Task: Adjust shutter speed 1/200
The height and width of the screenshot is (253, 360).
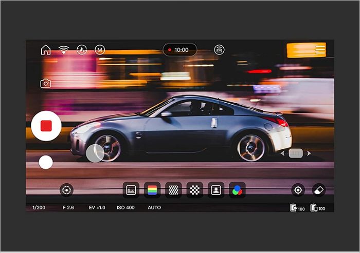Action: (x=39, y=208)
